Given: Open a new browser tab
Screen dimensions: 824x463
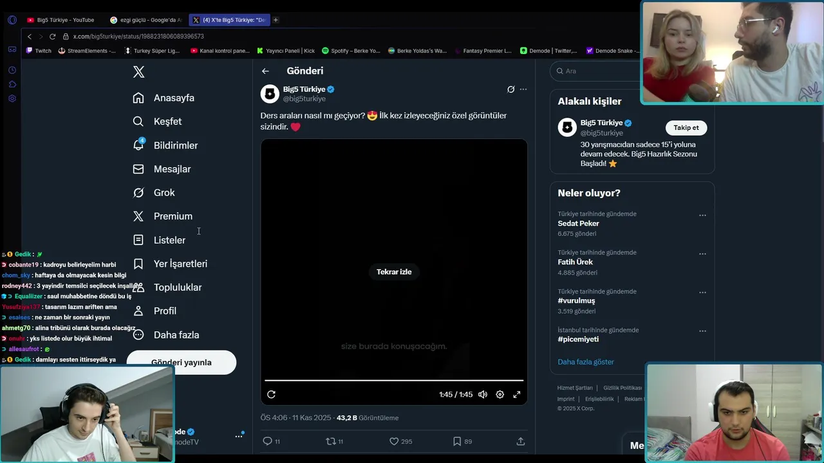Looking at the screenshot, I should click(276, 20).
